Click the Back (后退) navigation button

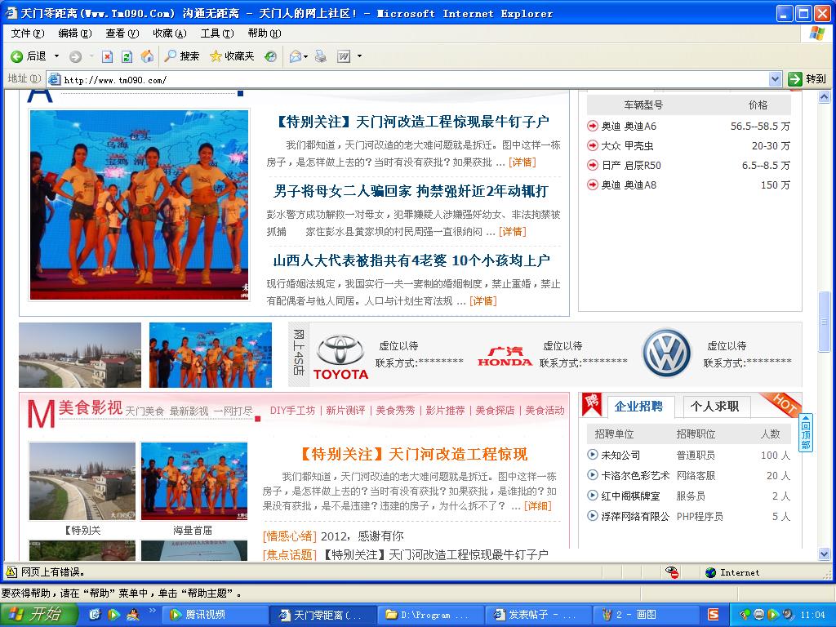pos(29,56)
